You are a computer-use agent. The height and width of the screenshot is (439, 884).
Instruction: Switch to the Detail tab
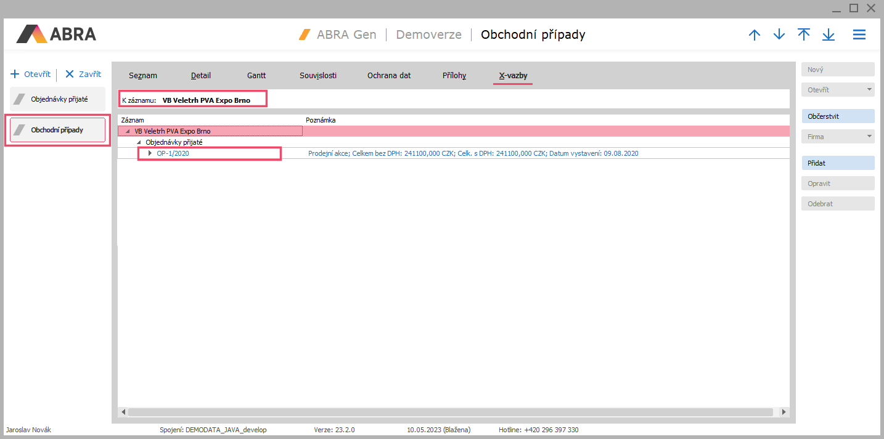[201, 76]
